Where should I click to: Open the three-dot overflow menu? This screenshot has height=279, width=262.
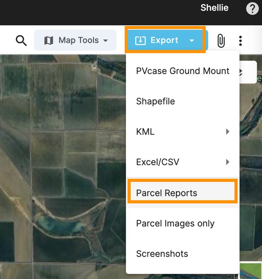pos(241,40)
